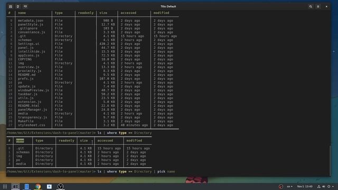Click the 107.0 KB size value

(x=107, y=79)
